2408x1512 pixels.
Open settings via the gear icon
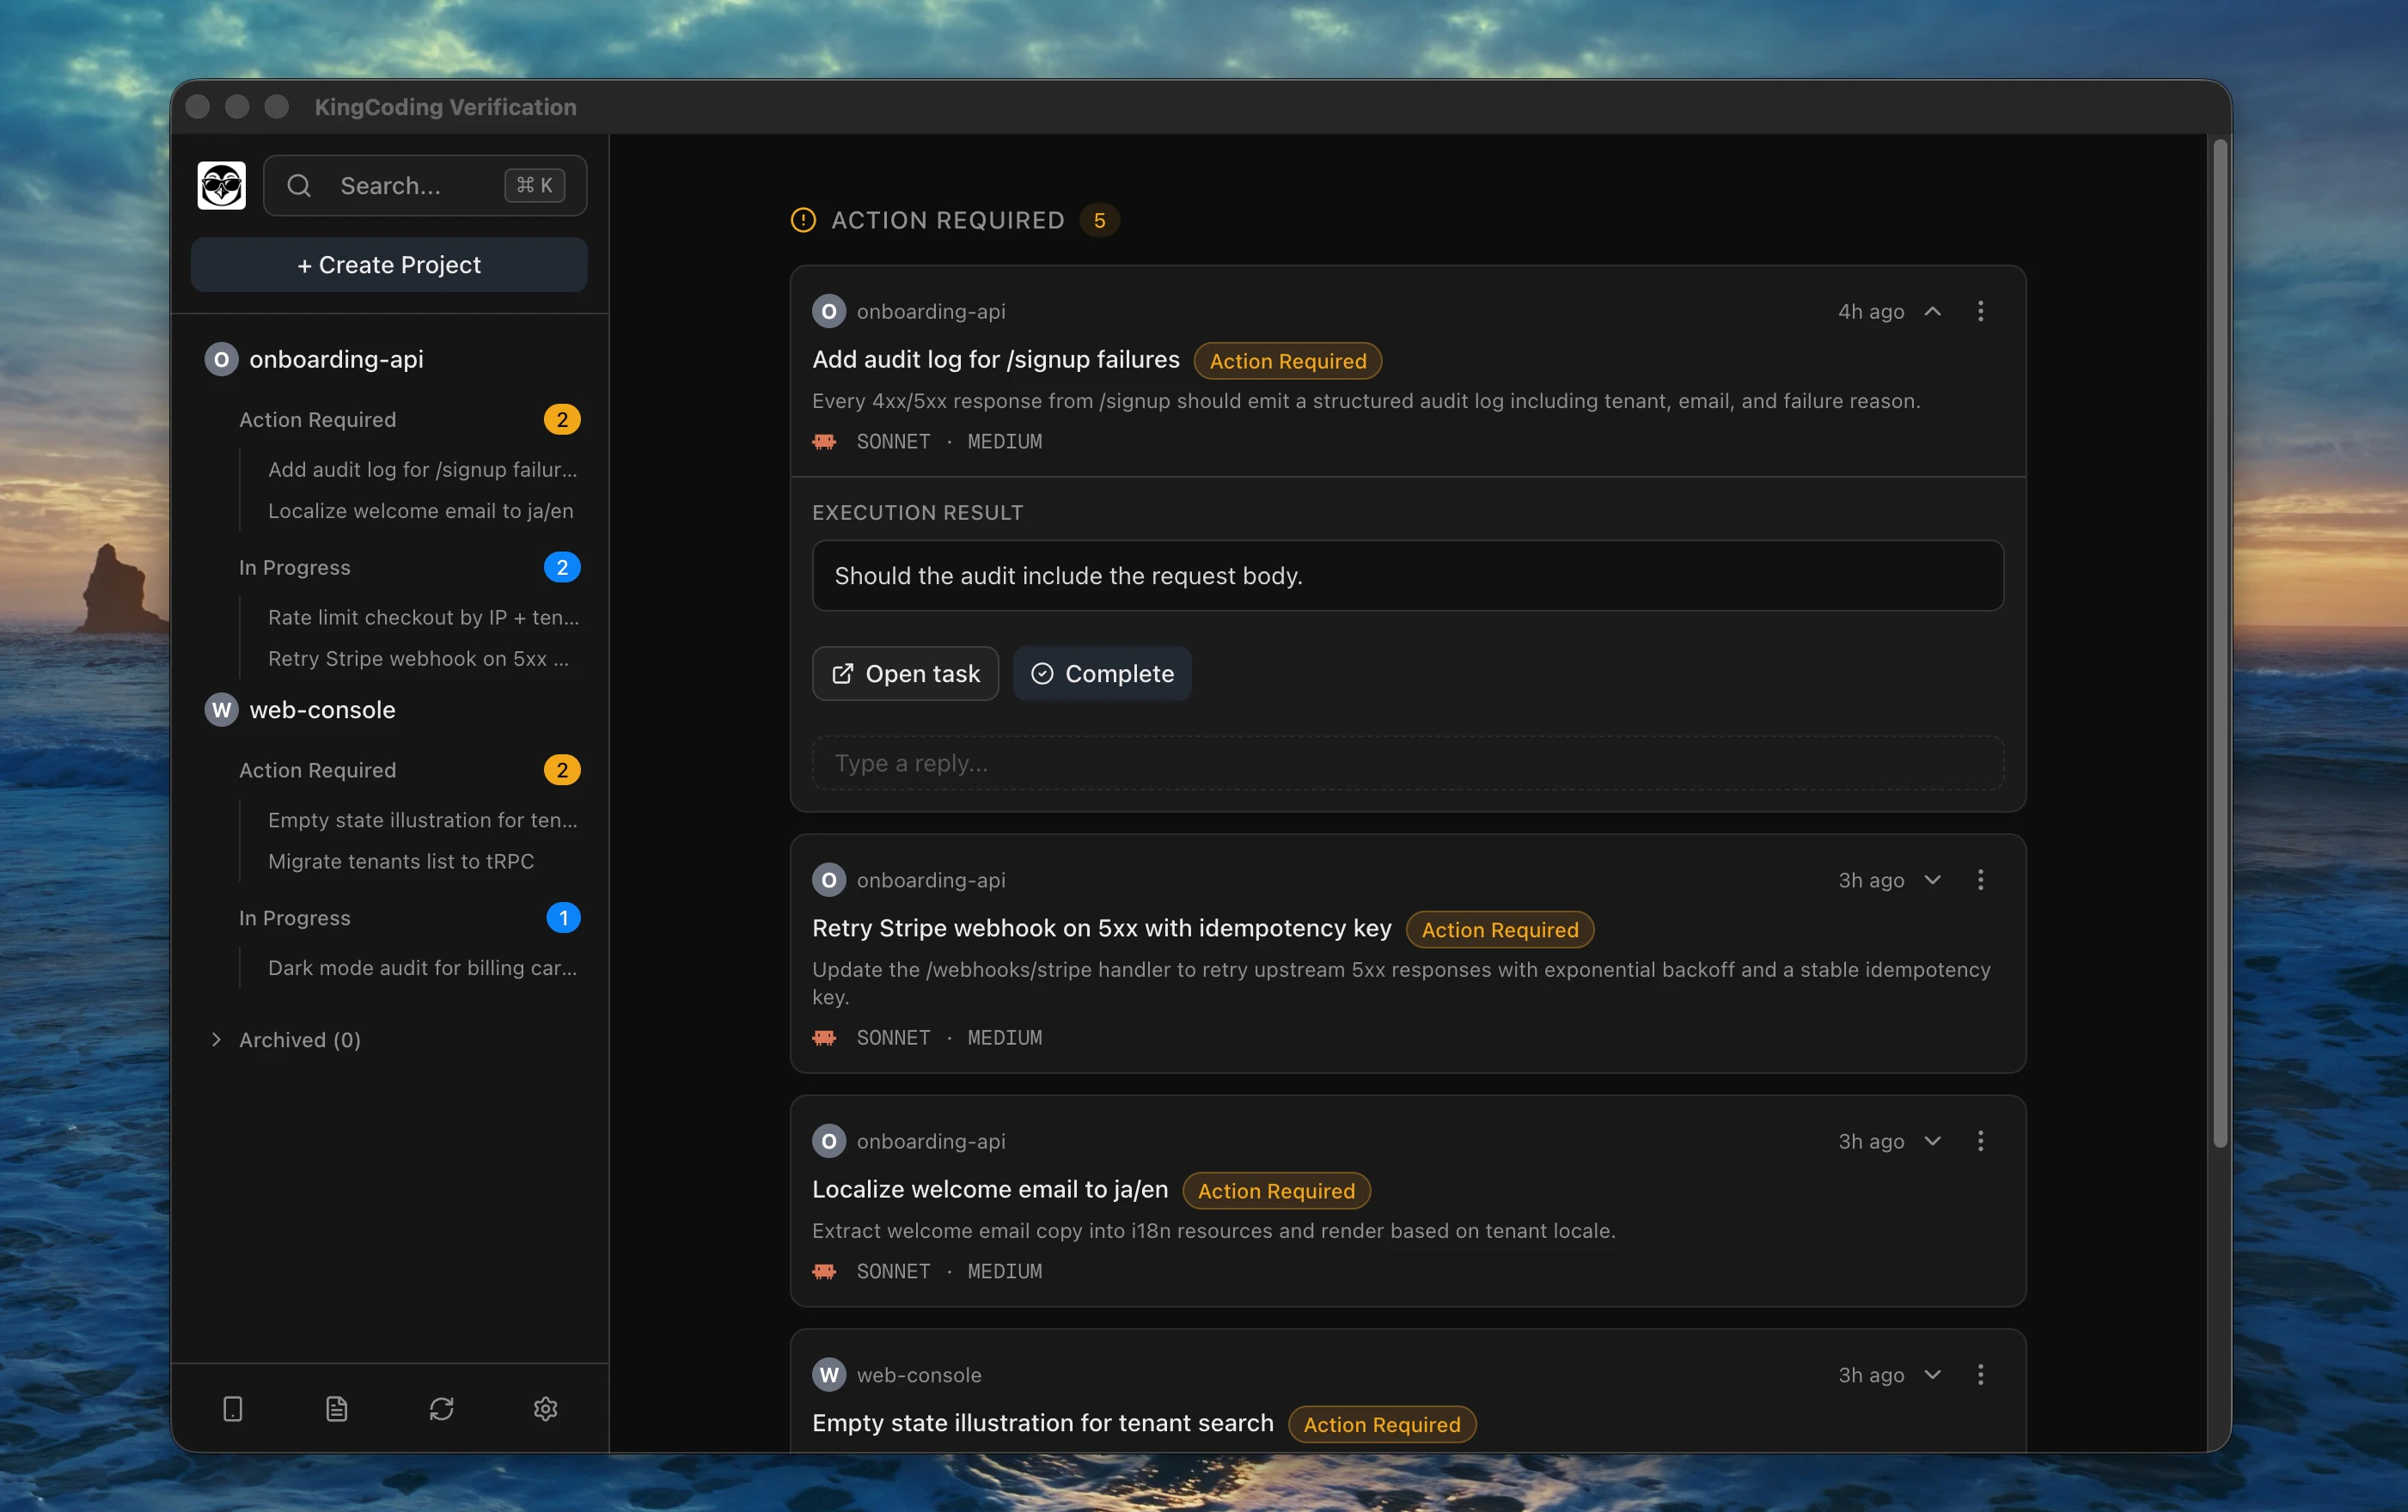pyautogui.click(x=545, y=1409)
